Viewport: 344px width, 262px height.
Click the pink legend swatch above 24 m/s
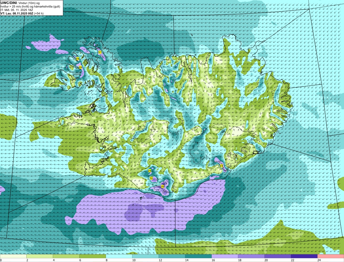coord(331,256)
